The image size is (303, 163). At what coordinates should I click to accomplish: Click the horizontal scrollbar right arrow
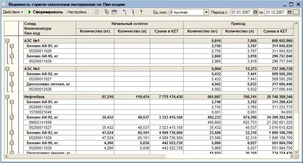[x=292, y=156]
